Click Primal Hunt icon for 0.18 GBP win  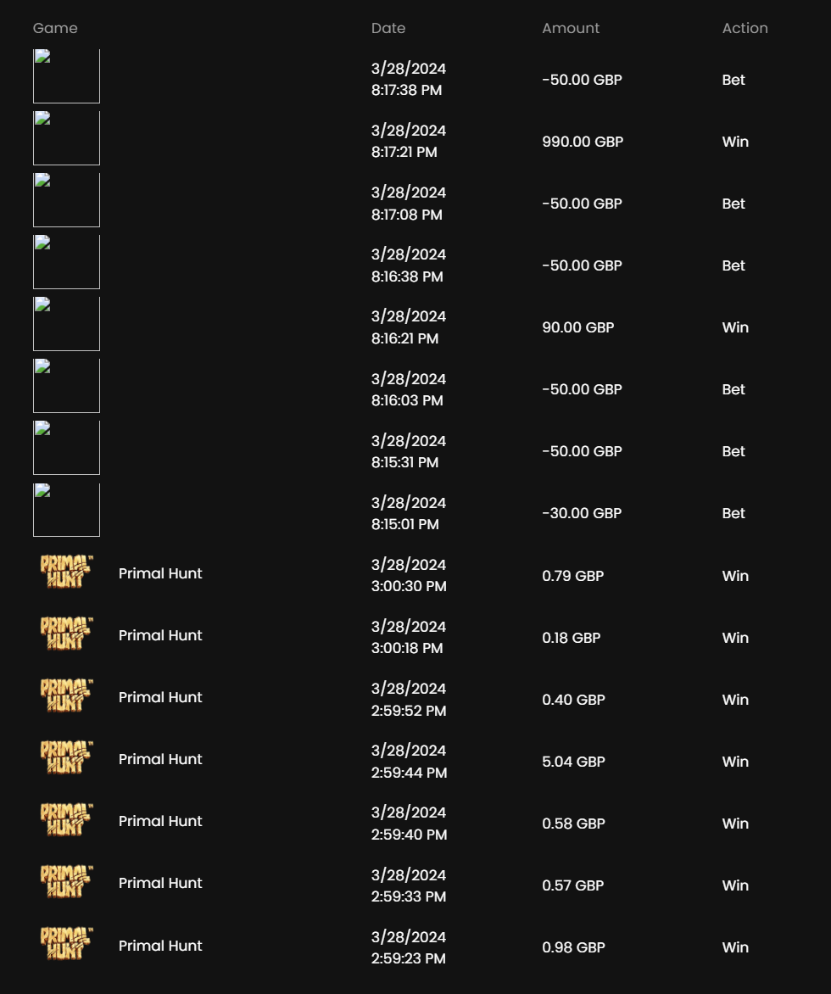click(66, 636)
